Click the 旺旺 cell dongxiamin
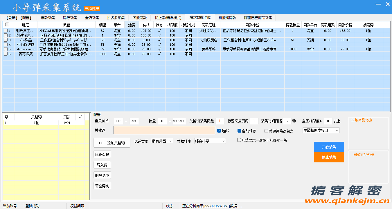The height and width of the screenshot is (209, 392). pyautogui.click(x=26, y=49)
